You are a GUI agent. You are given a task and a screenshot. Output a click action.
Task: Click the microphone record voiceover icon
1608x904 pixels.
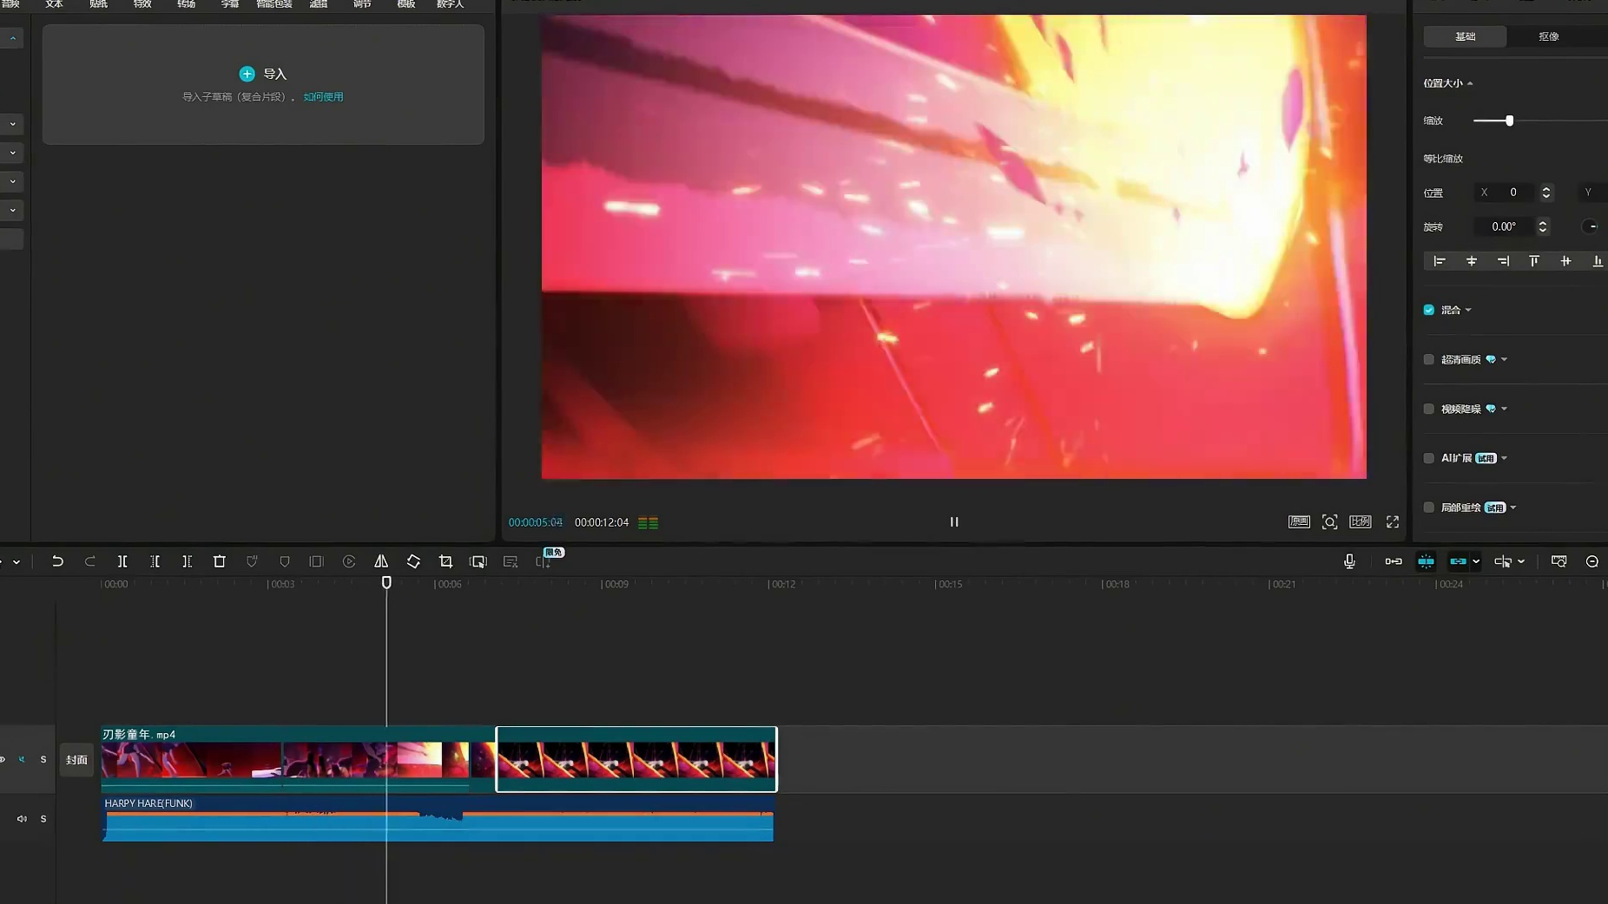click(1349, 561)
